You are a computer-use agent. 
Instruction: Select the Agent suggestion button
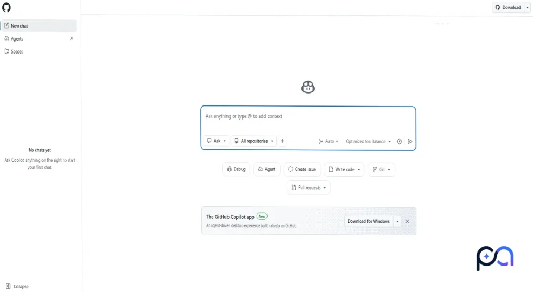click(x=267, y=169)
